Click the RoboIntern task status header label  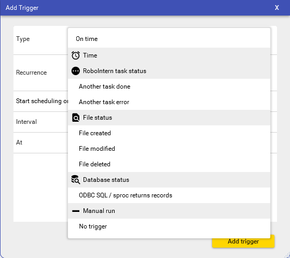coord(115,71)
